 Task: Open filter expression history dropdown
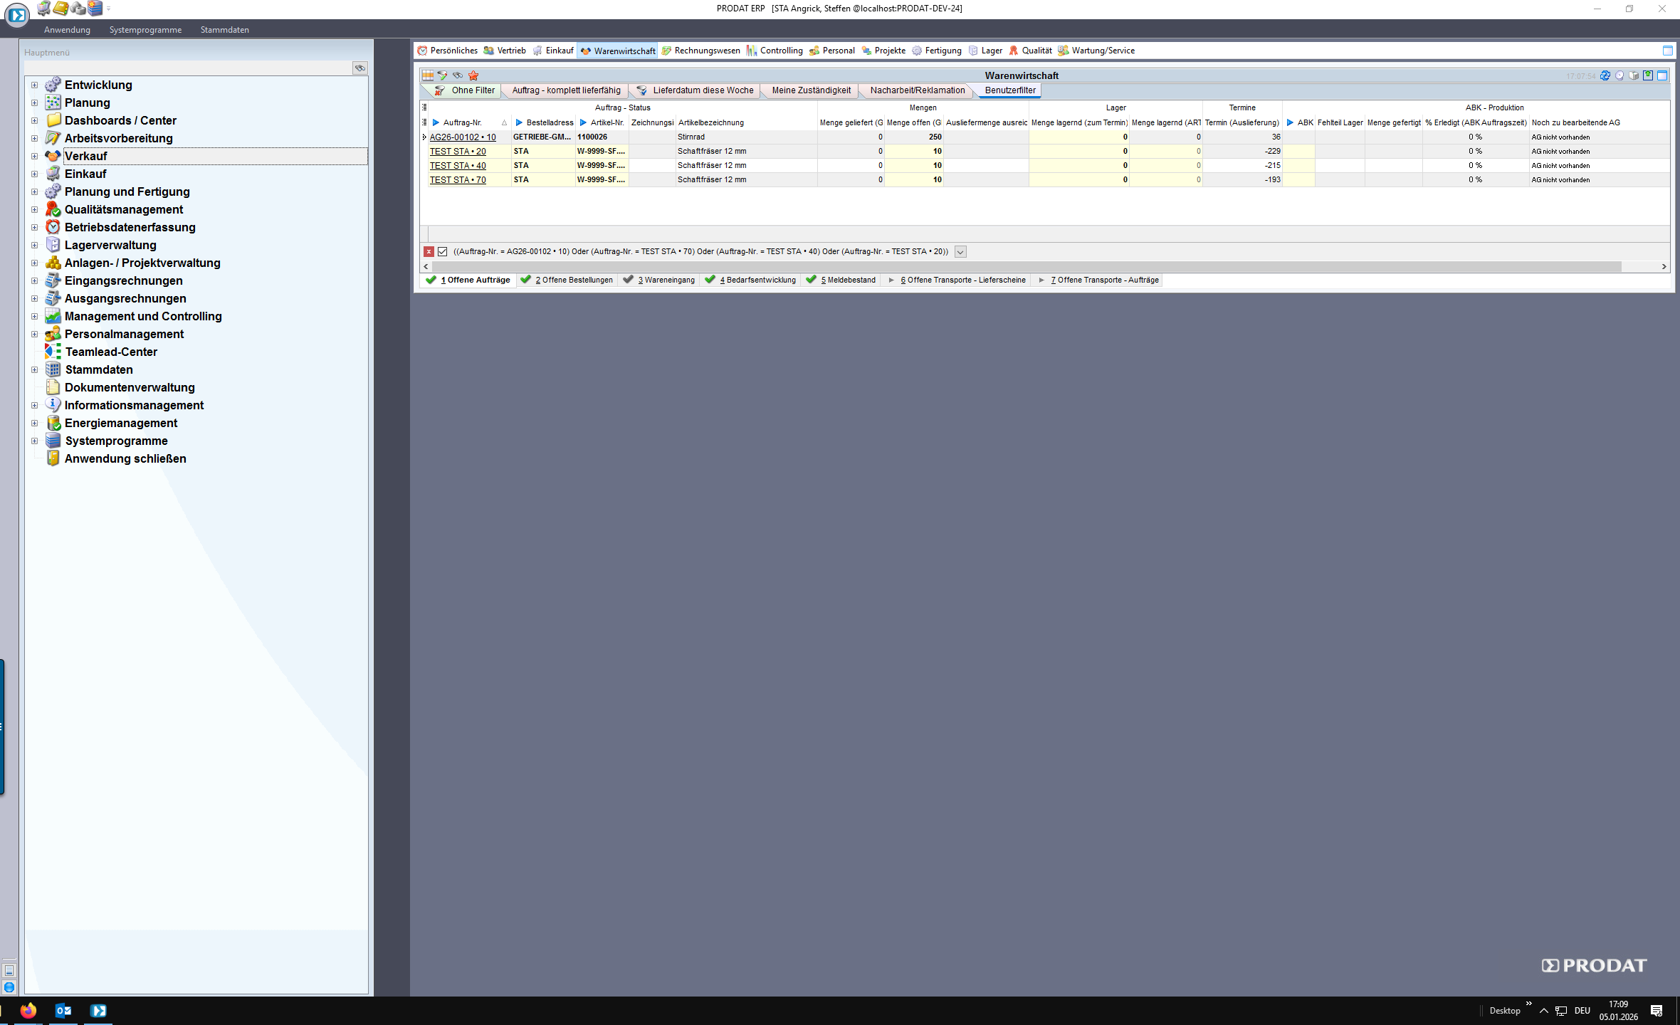pyautogui.click(x=960, y=252)
